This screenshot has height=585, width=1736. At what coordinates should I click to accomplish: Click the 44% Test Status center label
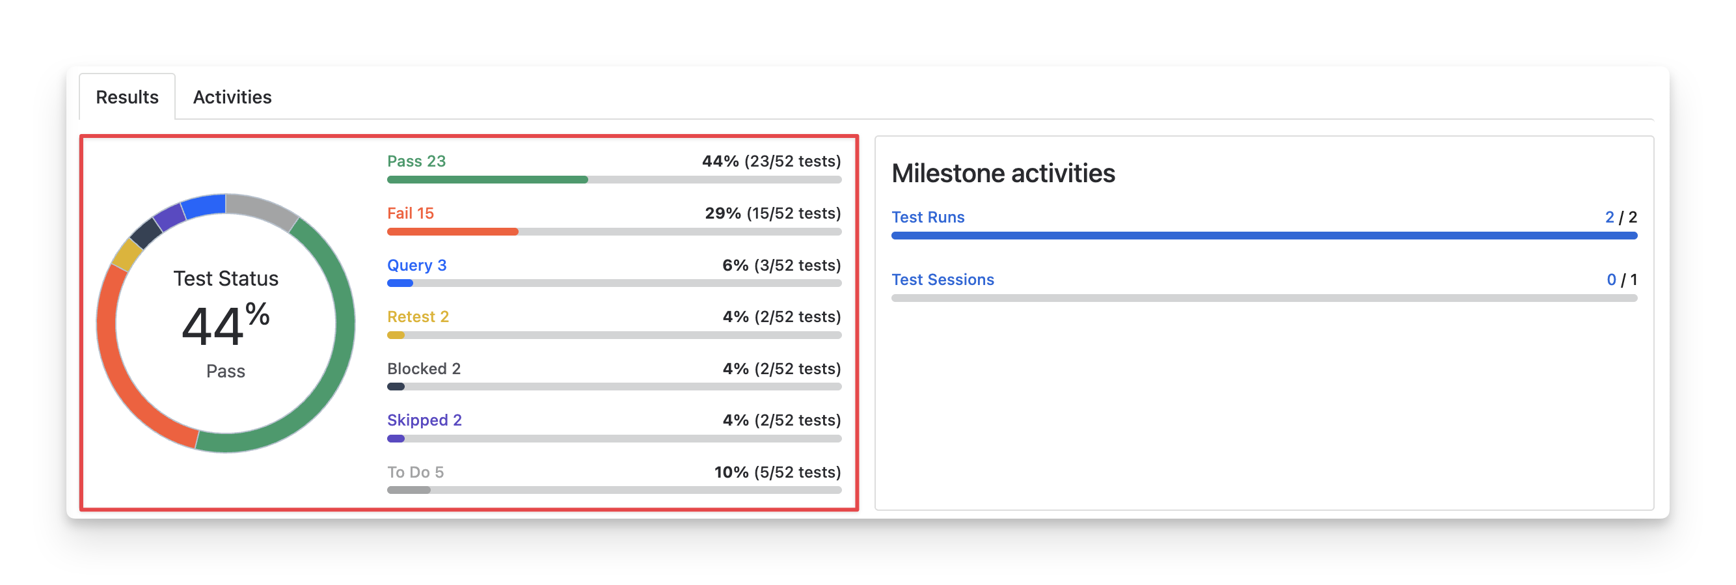[x=225, y=325]
